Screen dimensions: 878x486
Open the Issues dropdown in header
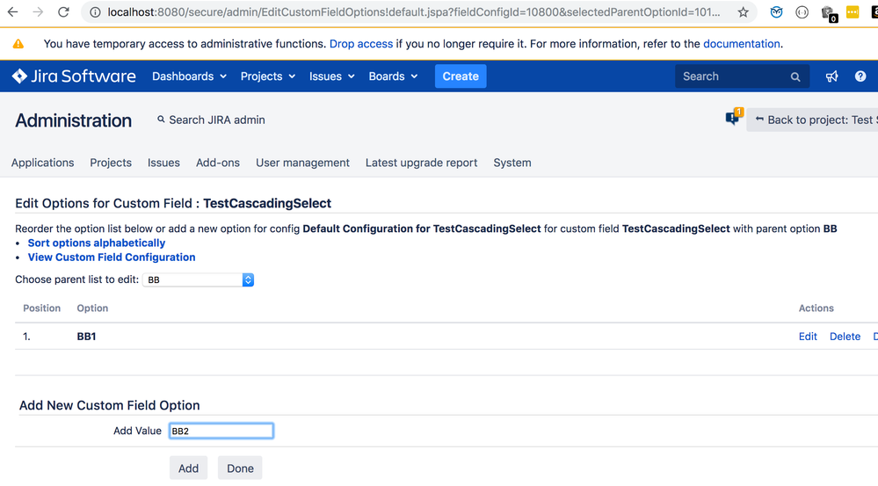[x=331, y=76]
